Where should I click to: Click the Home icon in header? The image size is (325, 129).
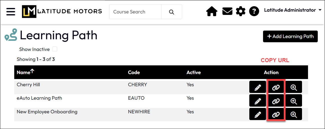coord(212,11)
